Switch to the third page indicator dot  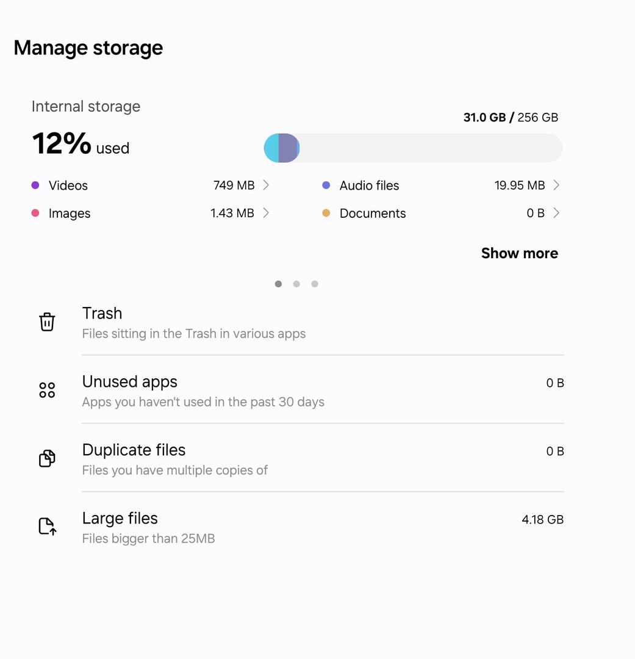tap(315, 284)
